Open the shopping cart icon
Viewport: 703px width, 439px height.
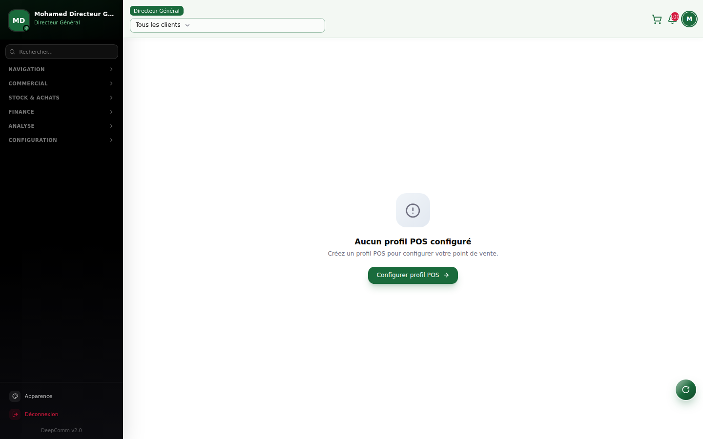click(657, 20)
